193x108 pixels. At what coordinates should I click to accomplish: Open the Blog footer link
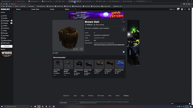tap(82, 96)
